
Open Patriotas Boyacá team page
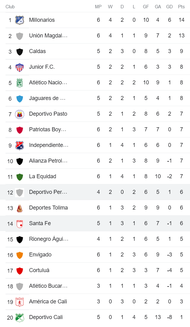tap(48, 129)
